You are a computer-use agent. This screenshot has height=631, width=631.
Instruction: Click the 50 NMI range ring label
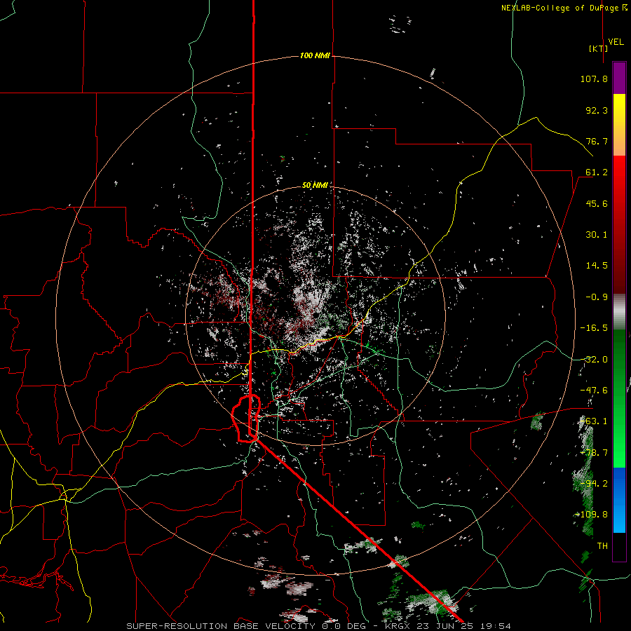pos(315,185)
